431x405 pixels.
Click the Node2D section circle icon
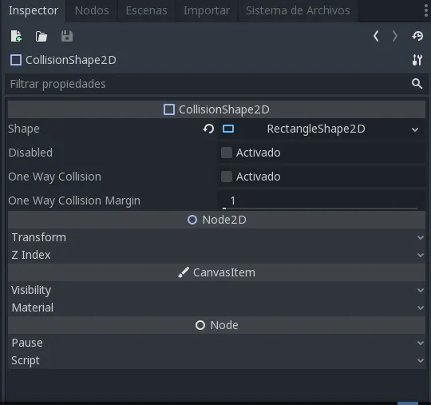tap(192, 220)
